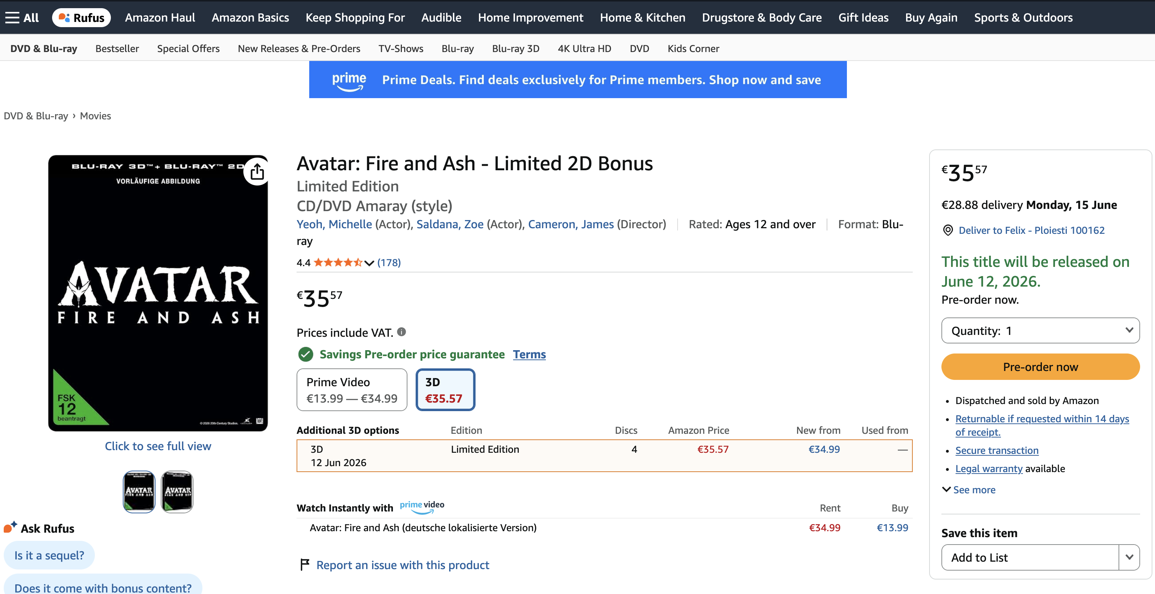Click the Prime Deals banner
Viewport: 1155px width, 594px height.
click(577, 80)
